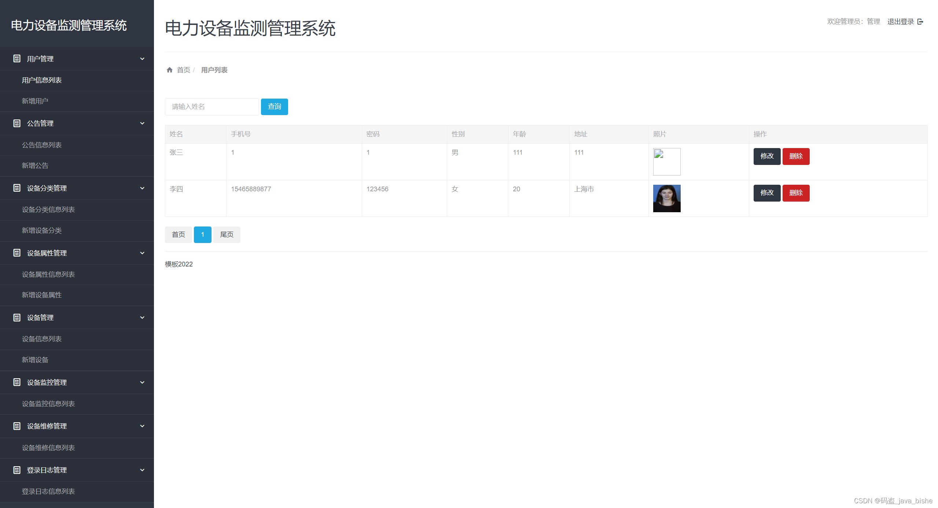938x508 pixels.
Task: Delete the 李四 user row
Action: [796, 193]
